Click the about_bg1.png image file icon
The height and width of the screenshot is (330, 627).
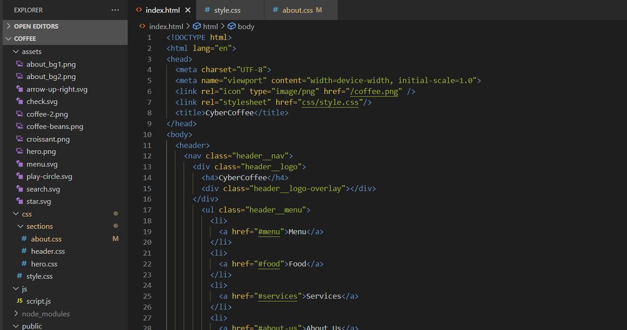19,64
